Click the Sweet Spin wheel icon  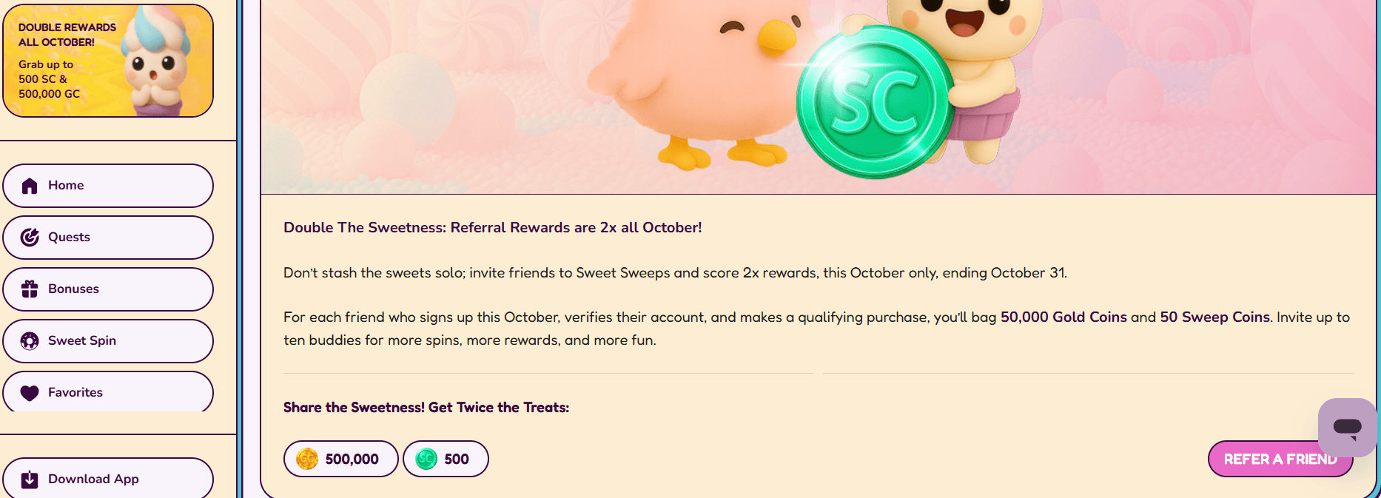click(28, 340)
